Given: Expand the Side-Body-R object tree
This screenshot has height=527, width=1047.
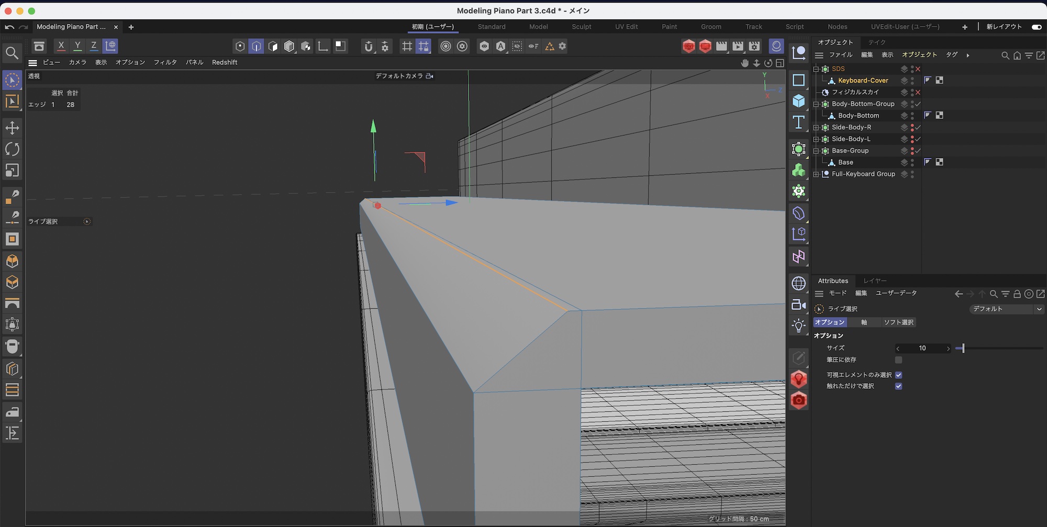Looking at the screenshot, I should pyautogui.click(x=816, y=127).
